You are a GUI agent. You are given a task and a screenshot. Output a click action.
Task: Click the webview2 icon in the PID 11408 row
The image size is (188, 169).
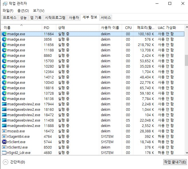[x=4, y=120]
